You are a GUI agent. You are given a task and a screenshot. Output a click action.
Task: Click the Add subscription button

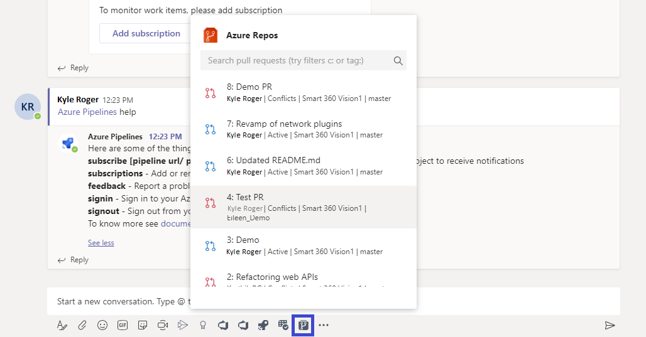(146, 34)
